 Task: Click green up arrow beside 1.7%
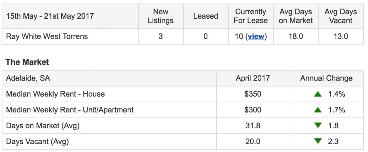pos(318,110)
